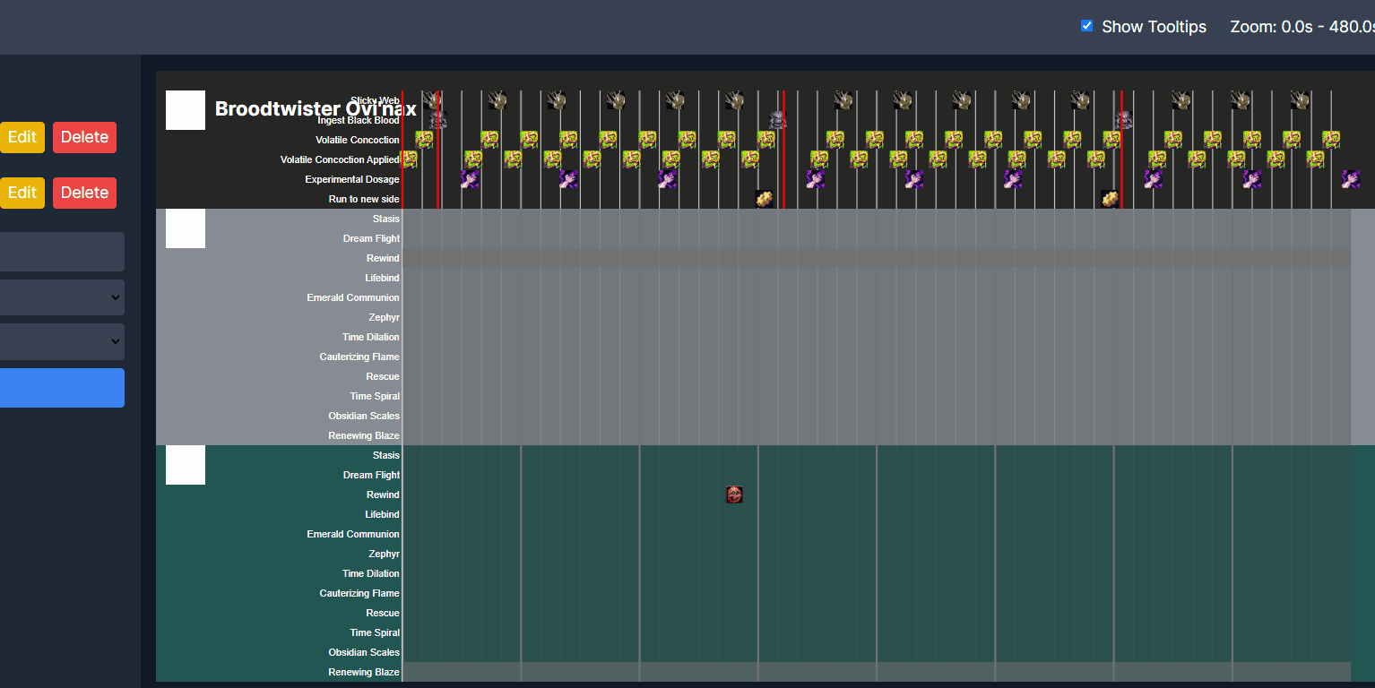1375x688 pixels.
Task: Toggle the Show Tooltips checkbox
Action: 1086,26
